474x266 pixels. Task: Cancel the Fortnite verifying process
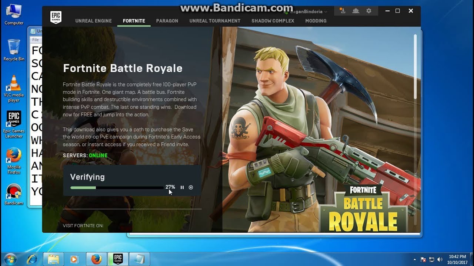pos(191,187)
